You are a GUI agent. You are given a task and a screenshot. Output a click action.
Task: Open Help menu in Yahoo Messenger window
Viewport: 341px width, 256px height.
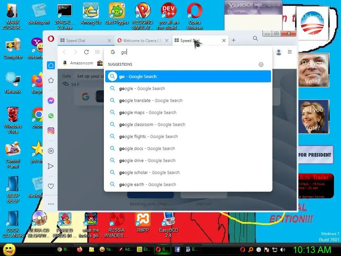254,11
